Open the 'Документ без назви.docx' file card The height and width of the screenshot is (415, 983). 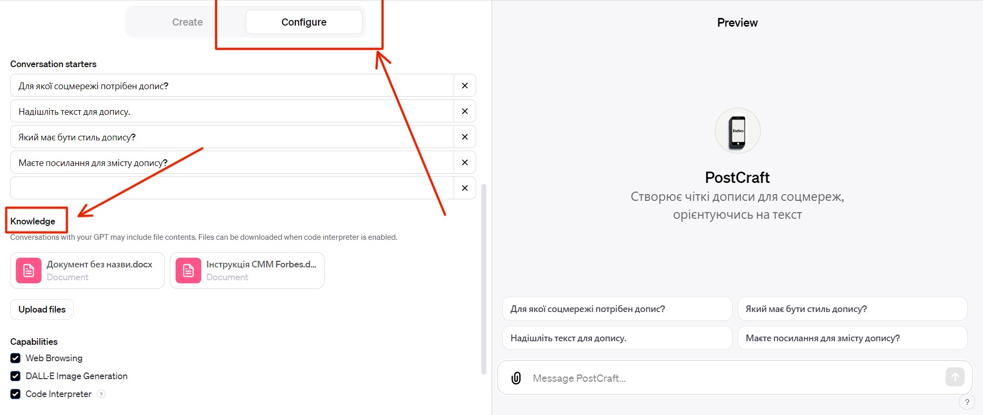tap(88, 271)
